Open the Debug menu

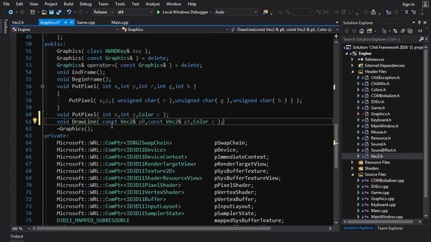(86, 4)
